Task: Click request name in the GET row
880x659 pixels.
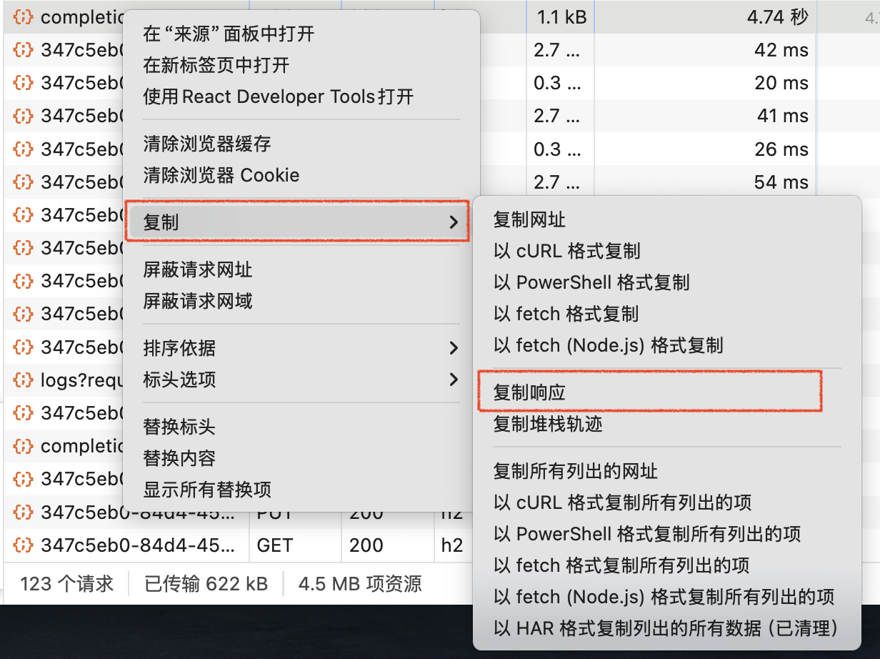Action: (137, 545)
